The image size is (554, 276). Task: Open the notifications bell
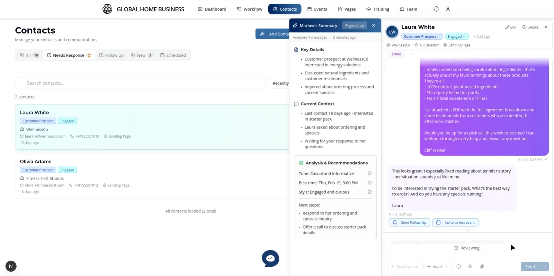pos(436,9)
